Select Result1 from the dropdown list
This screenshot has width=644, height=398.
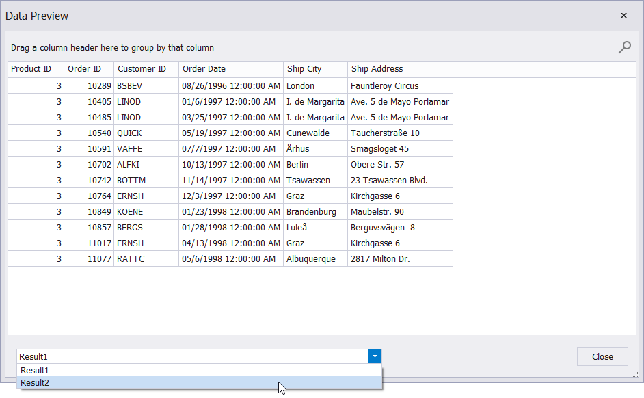pyautogui.click(x=199, y=370)
